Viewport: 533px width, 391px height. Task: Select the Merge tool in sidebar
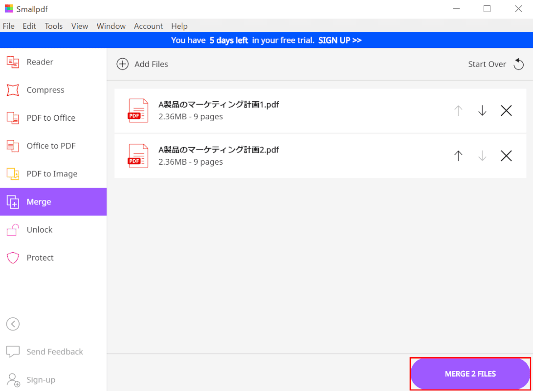coord(53,201)
